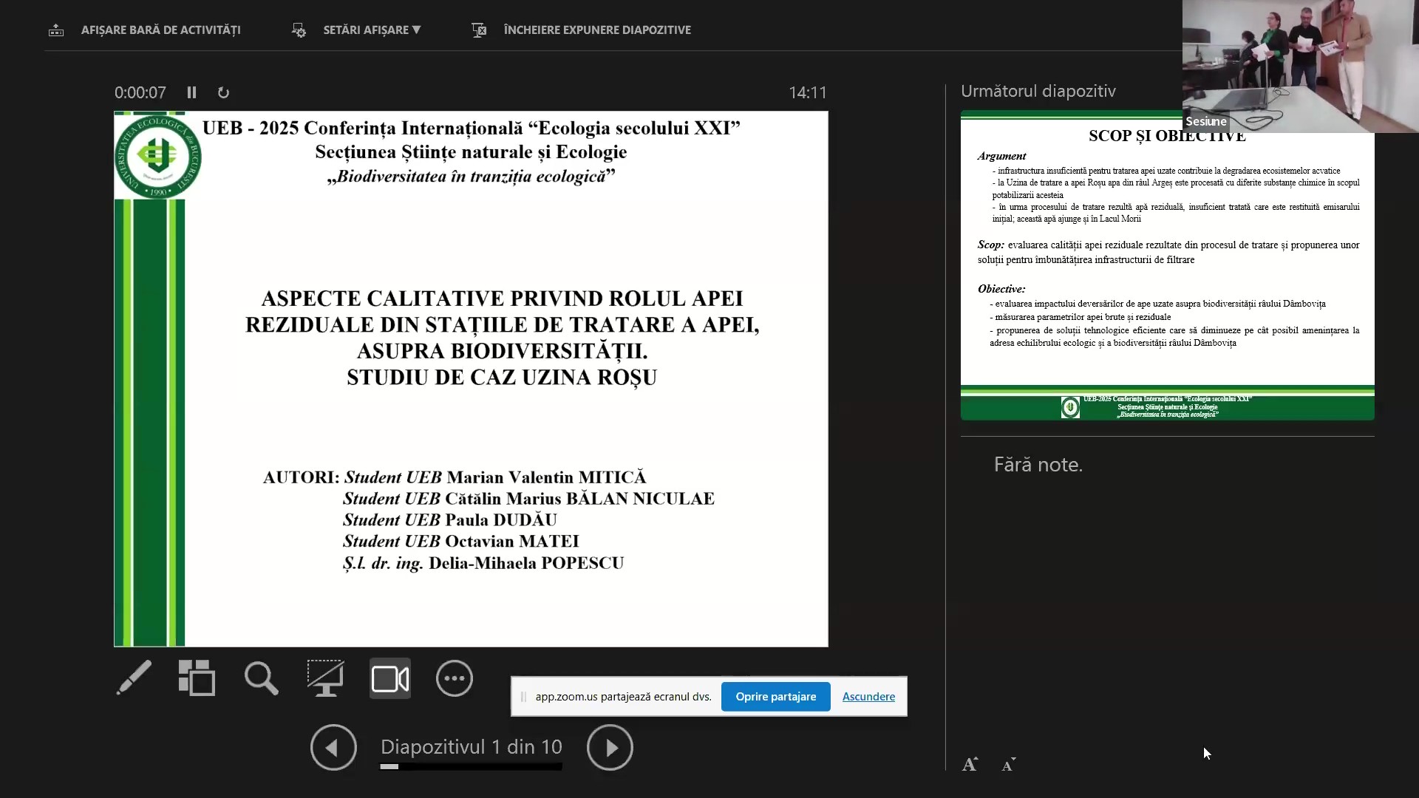Open more slide show options ellipsis
This screenshot has height=798, width=1419.
pos(455,678)
